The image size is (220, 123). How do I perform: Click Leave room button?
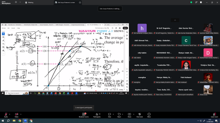point(214,115)
